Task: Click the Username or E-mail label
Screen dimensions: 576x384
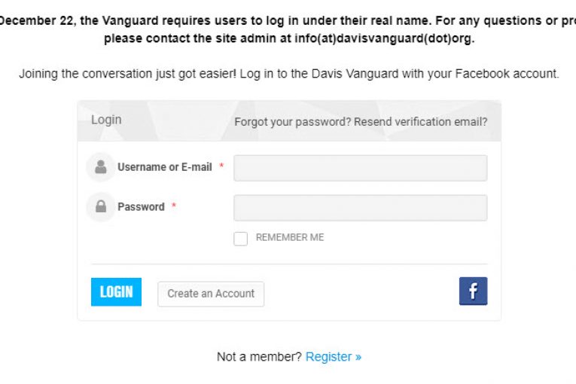Action: (164, 167)
